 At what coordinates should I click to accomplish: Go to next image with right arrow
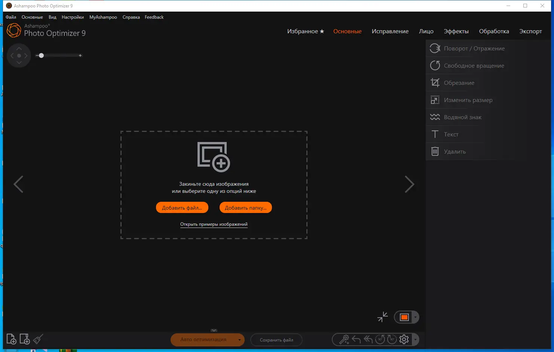(x=410, y=184)
